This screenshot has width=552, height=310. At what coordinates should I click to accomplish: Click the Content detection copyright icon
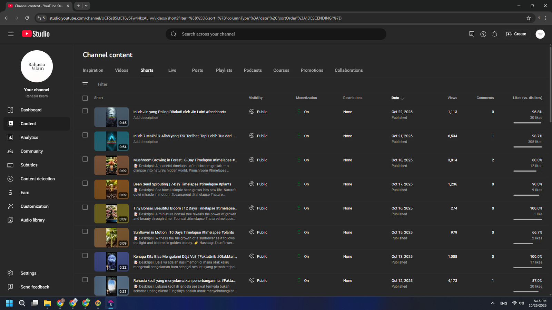10,179
